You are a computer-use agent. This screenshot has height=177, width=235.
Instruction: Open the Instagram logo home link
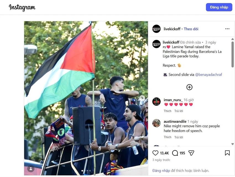(x=22, y=7)
